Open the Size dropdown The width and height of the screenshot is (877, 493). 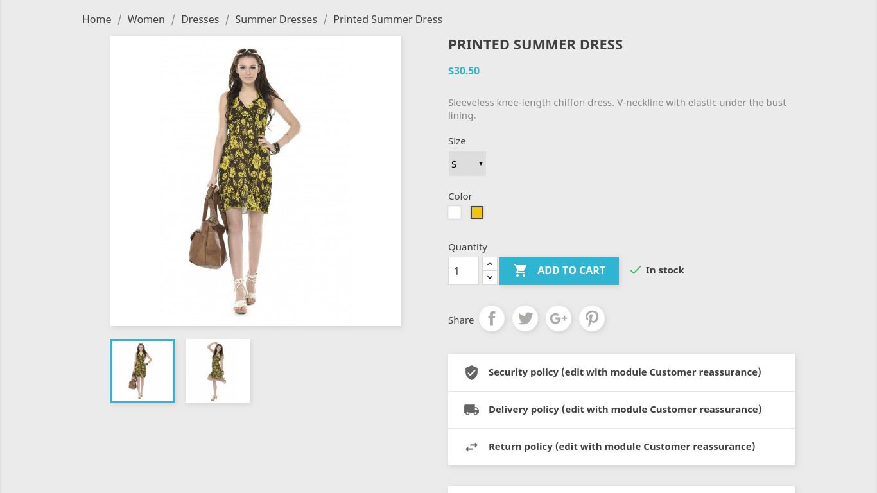coord(467,164)
